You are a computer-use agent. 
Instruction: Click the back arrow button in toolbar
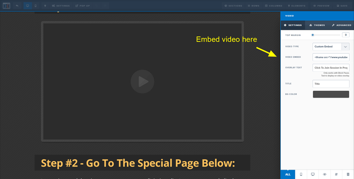pos(17,6)
